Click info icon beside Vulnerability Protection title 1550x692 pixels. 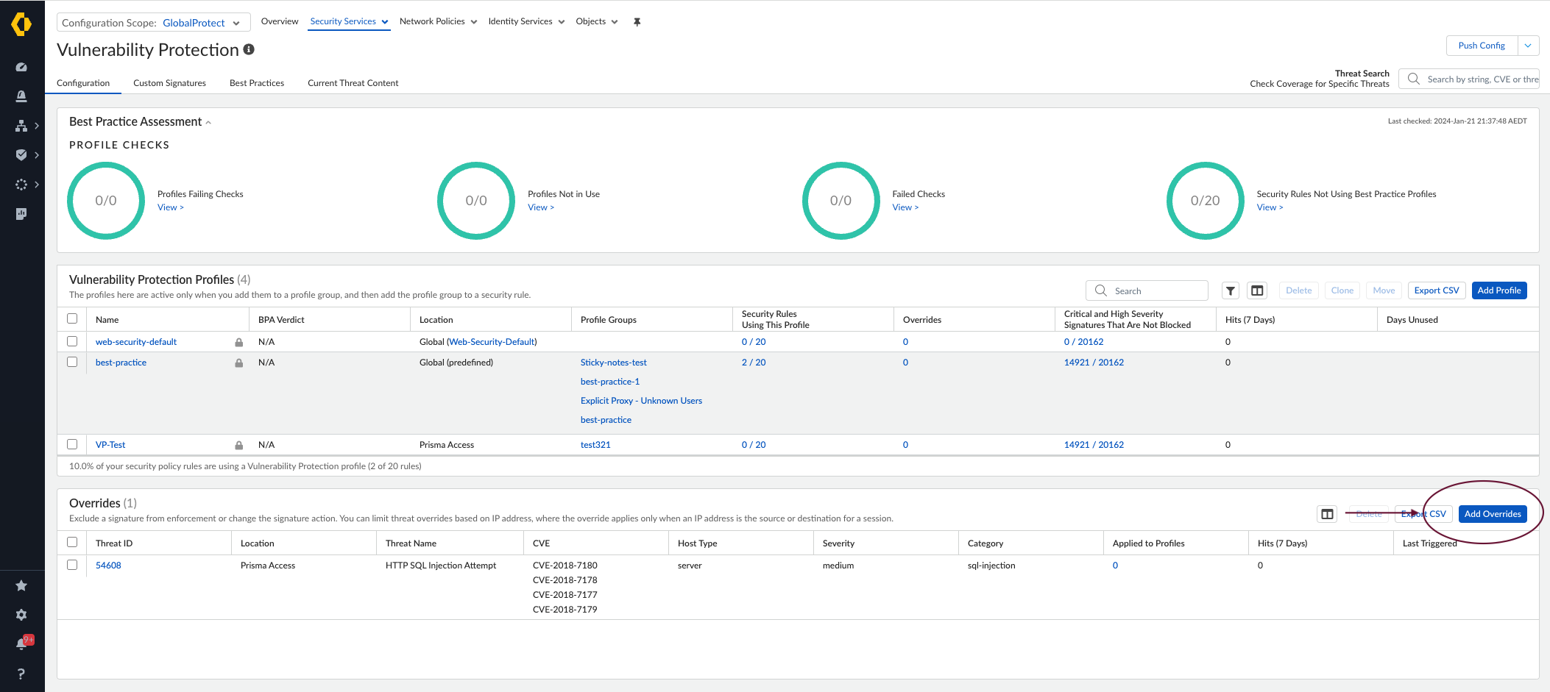click(x=249, y=49)
